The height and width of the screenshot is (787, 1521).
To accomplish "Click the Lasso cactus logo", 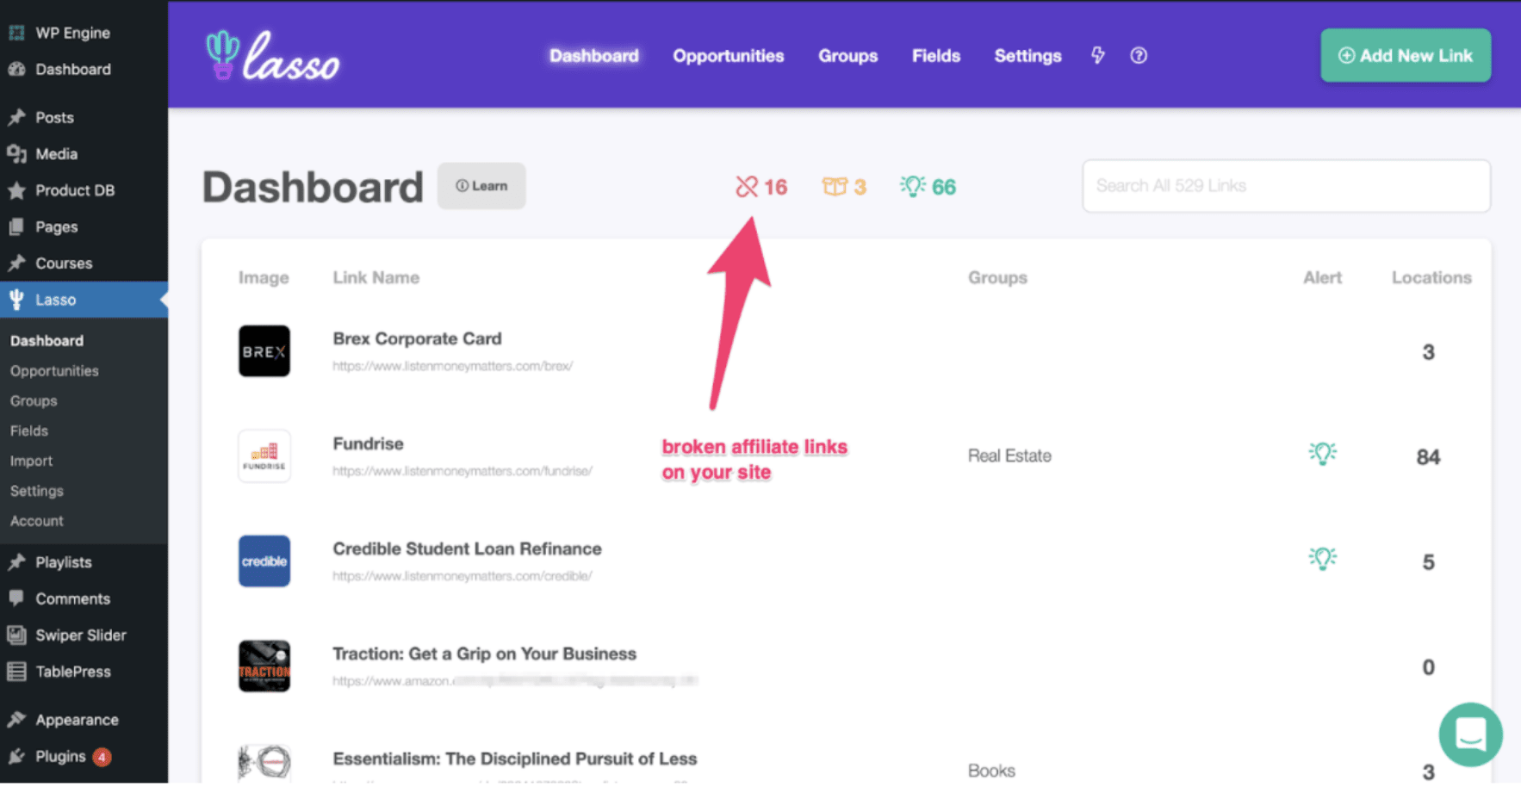I will [272, 56].
